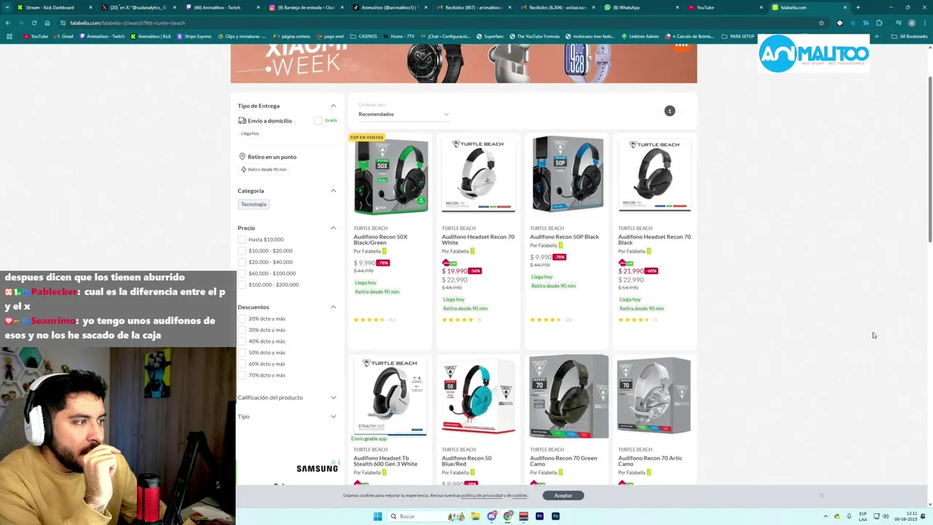The image size is (933, 525).
Task: Enable the 20% dcto y más filter
Action: pos(242,319)
